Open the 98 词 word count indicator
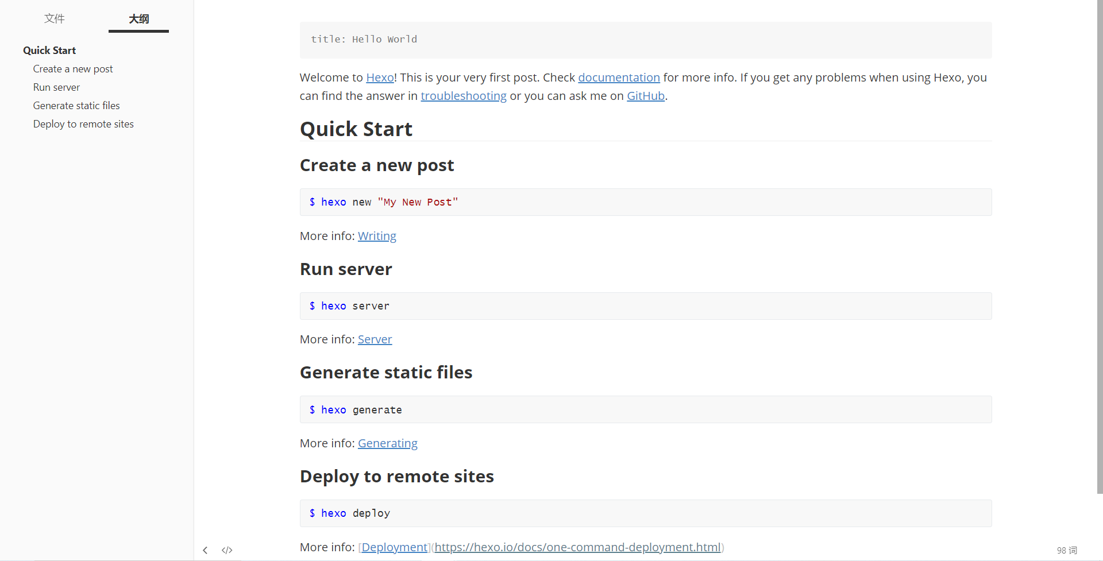 [x=1067, y=550]
